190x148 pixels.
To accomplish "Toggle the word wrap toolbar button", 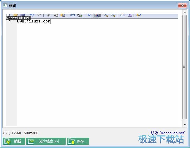I will point(96,15).
